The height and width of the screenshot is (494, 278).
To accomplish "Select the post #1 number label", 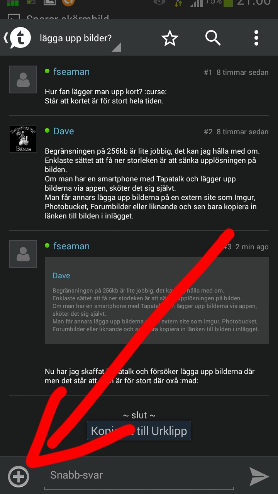I will 208,73.
